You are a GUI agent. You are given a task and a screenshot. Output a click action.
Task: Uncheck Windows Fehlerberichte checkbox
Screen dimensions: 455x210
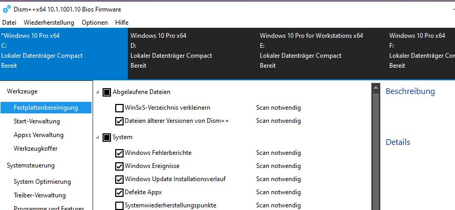pyautogui.click(x=119, y=153)
